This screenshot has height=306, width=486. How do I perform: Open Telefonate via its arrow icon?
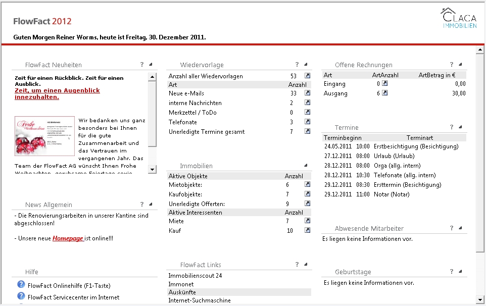point(307,121)
